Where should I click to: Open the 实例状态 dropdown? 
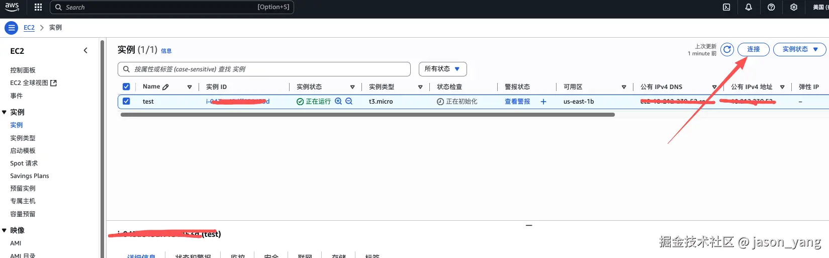(800, 49)
